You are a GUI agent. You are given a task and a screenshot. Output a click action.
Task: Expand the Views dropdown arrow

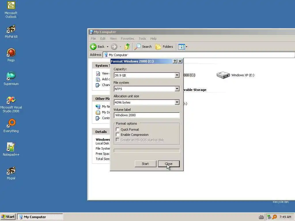[x=186, y=47]
